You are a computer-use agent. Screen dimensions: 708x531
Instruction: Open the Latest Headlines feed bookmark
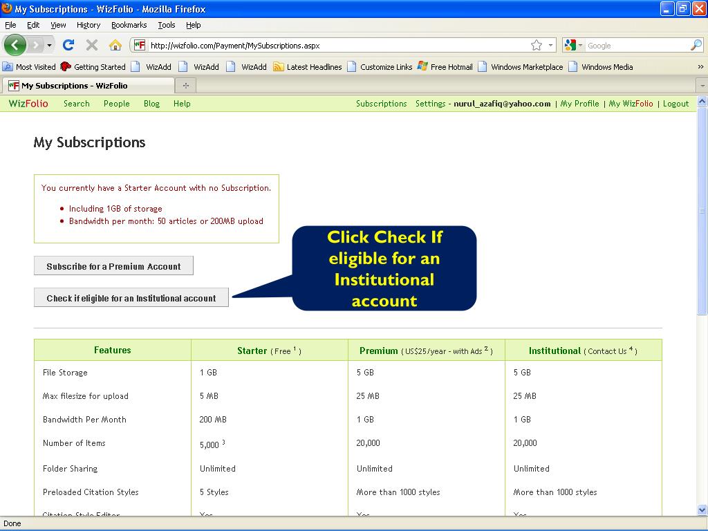point(308,67)
